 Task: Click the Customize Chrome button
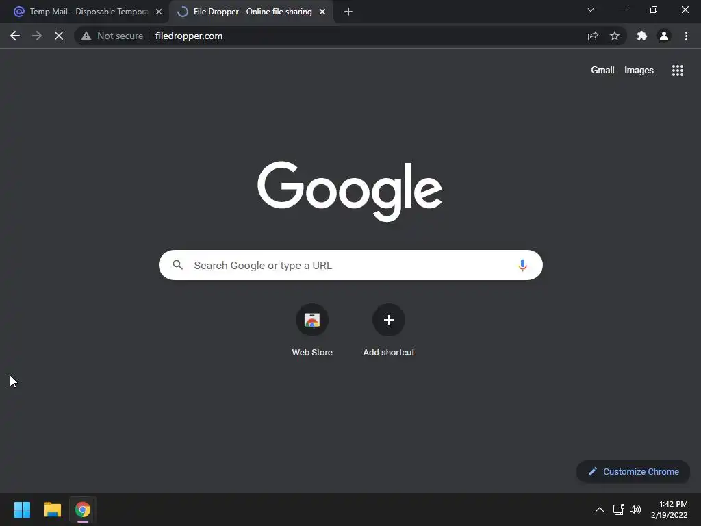coord(633,471)
